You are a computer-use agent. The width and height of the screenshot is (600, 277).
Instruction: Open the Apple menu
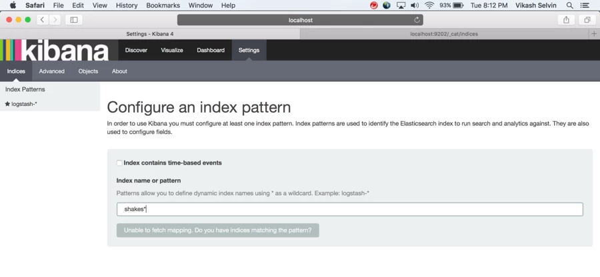[13, 5]
